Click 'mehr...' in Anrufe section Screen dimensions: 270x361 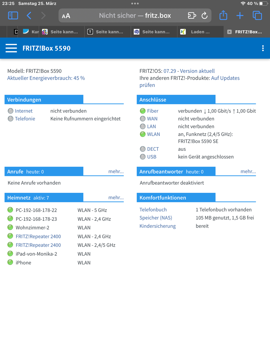[116, 171]
